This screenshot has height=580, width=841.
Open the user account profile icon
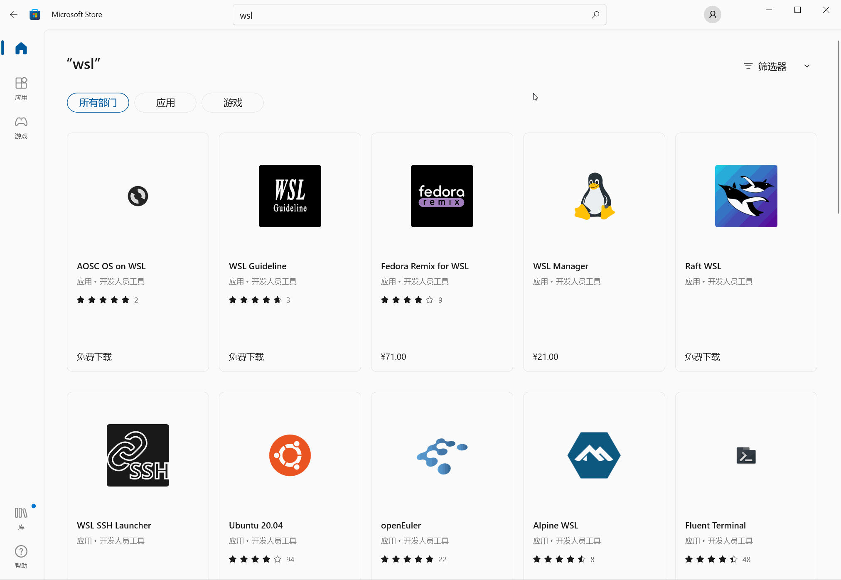click(x=712, y=15)
